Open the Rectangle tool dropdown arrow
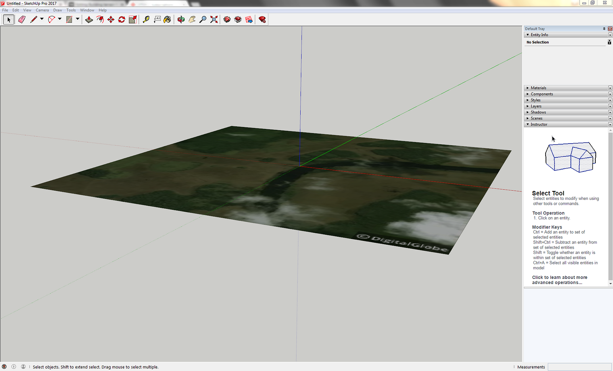The width and height of the screenshot is (613, 371). pos(77,19)
